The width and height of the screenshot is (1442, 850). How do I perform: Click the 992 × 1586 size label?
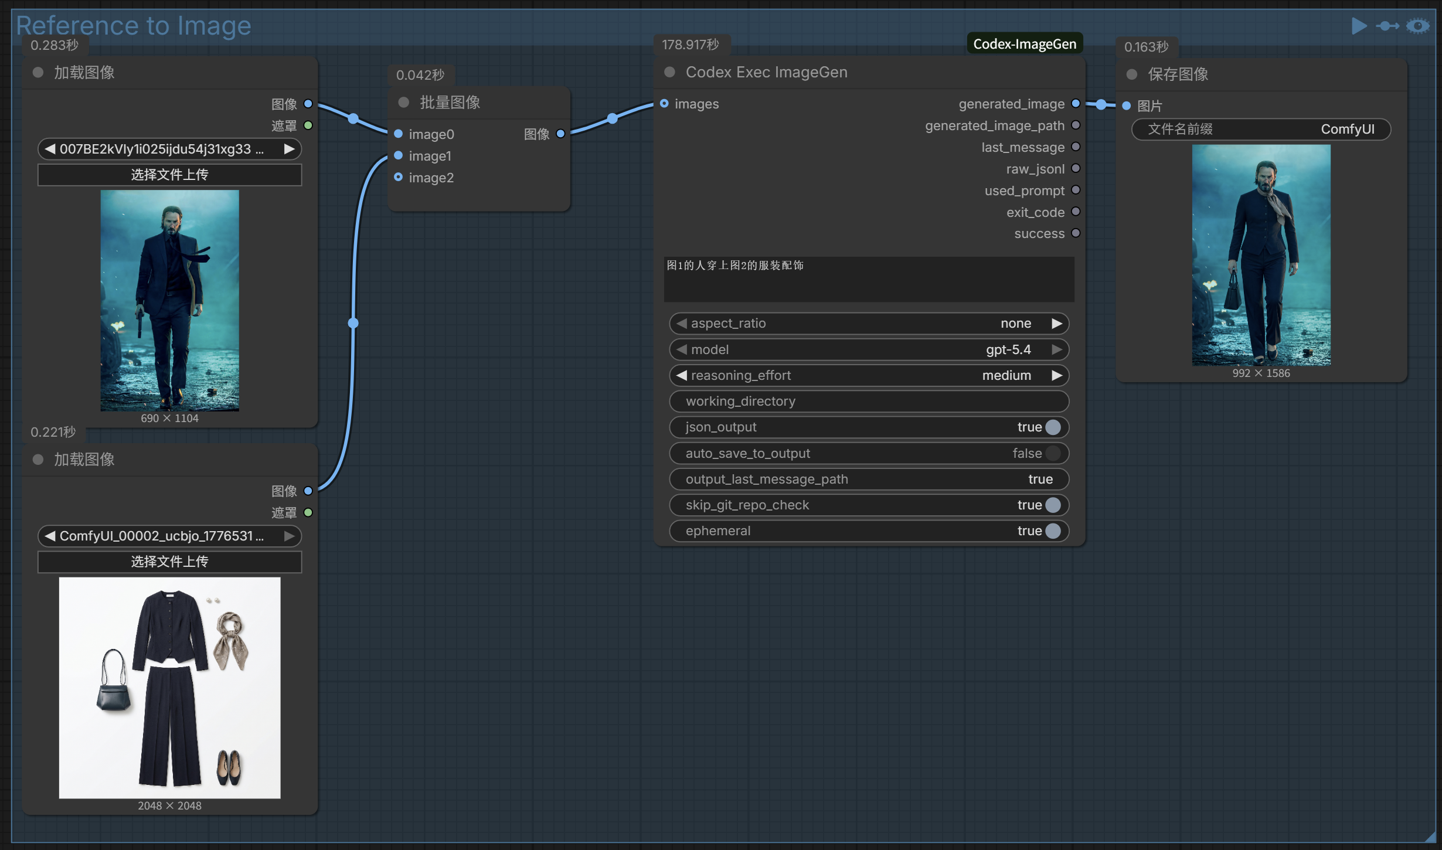[1261, 373]
